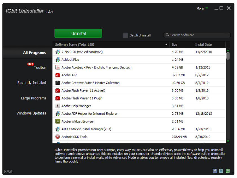Select AMD Catalyst Install Manager(x64) name
The height and width of the screenshot is (178, 237).
pos(86,129)
